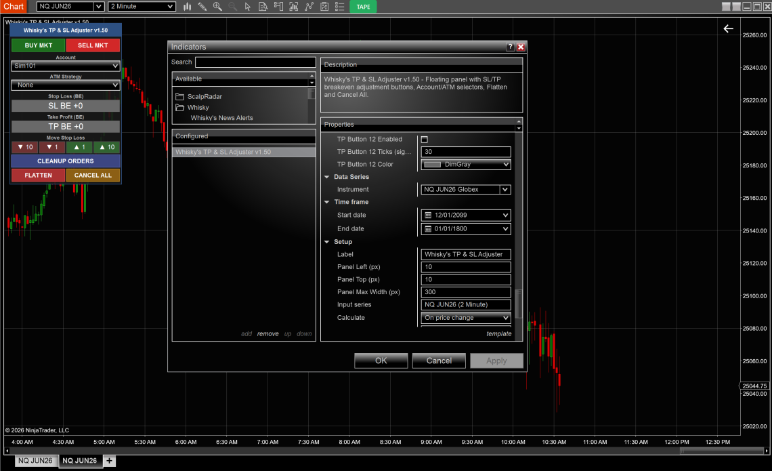The height and width of the screenshot is (471, 772).
Task: Open the bar type icon in toolbar
Action: 187,7
